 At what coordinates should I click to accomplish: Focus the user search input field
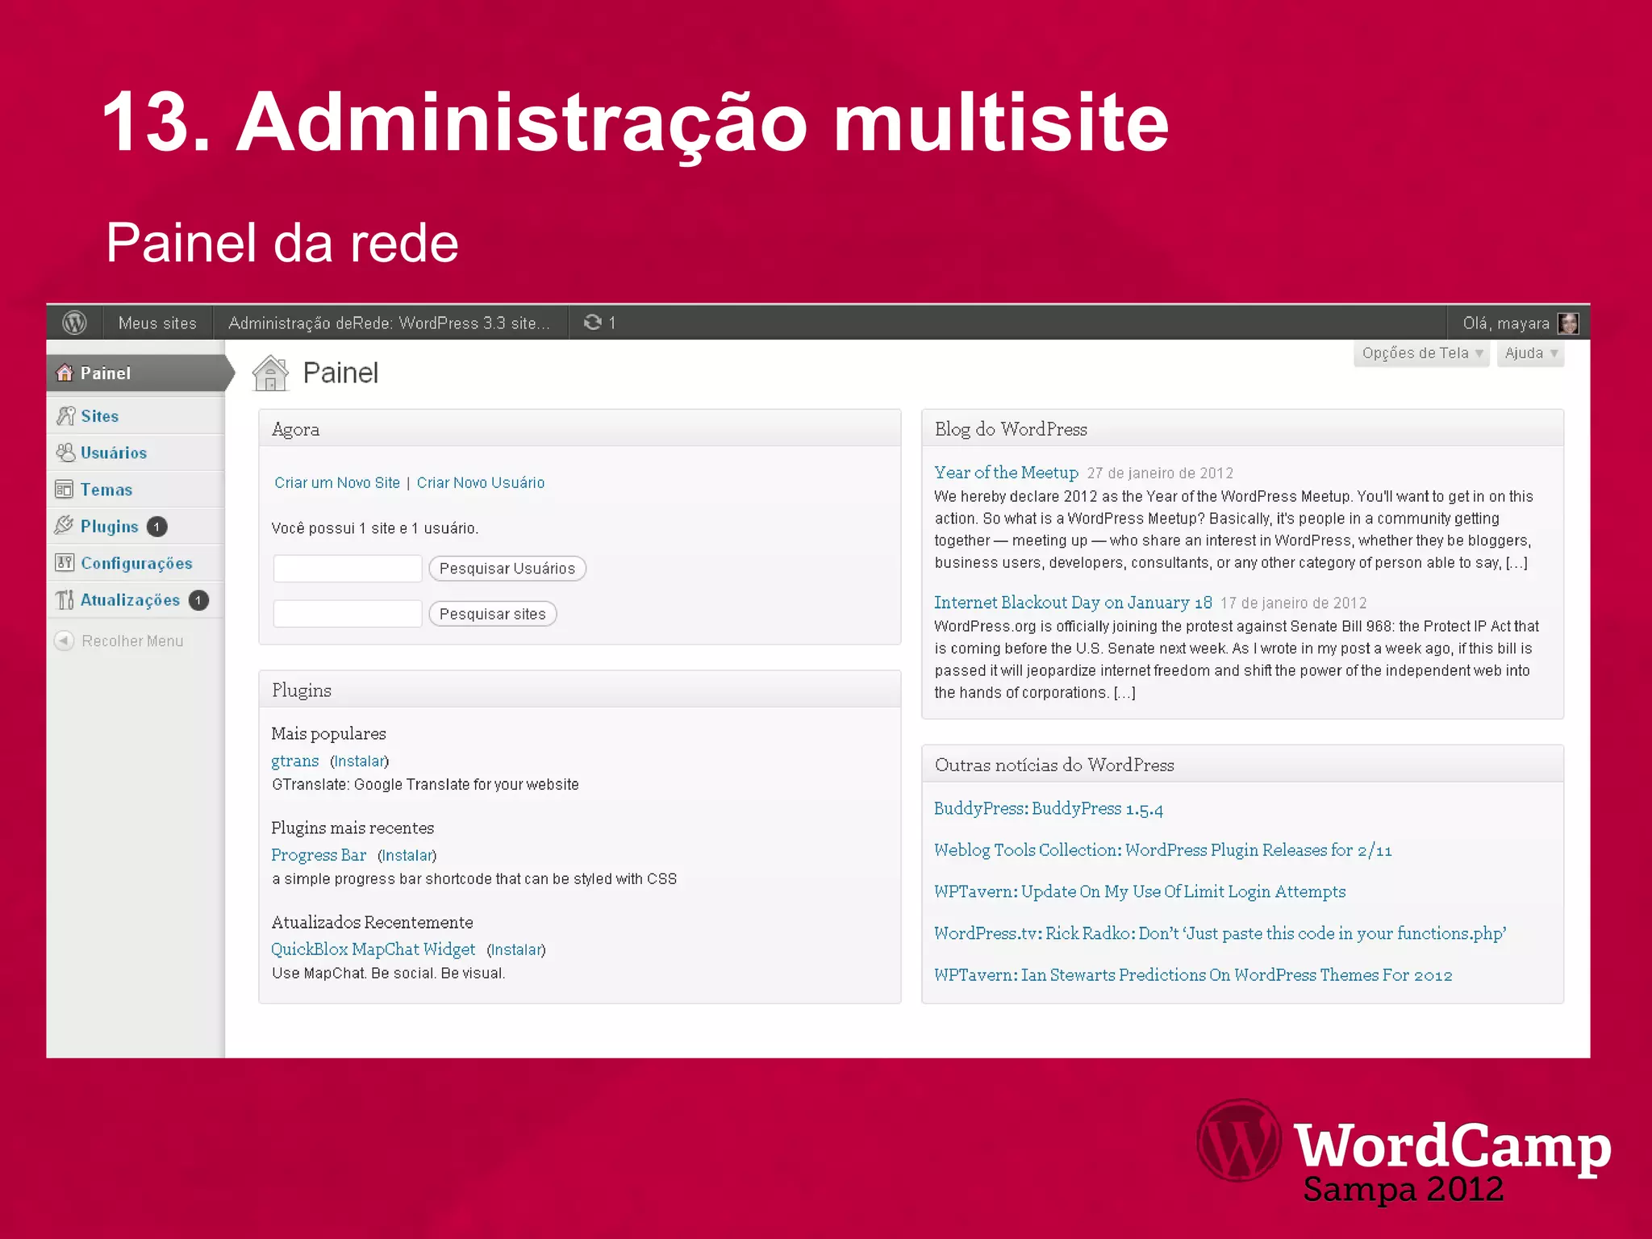click(348, 569)
